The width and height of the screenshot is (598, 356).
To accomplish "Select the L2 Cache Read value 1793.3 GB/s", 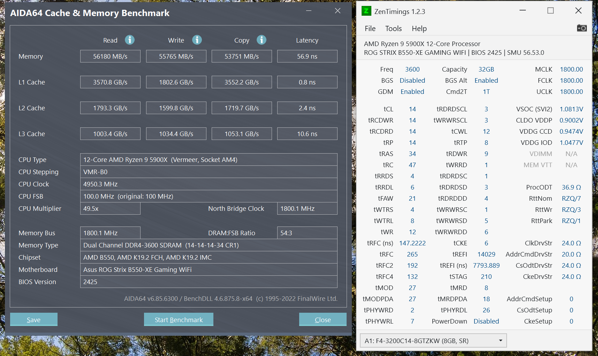I will point(110,108).
